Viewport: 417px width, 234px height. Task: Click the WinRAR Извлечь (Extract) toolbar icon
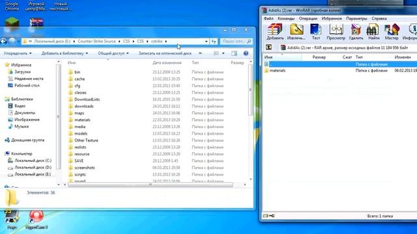point(296,32)
